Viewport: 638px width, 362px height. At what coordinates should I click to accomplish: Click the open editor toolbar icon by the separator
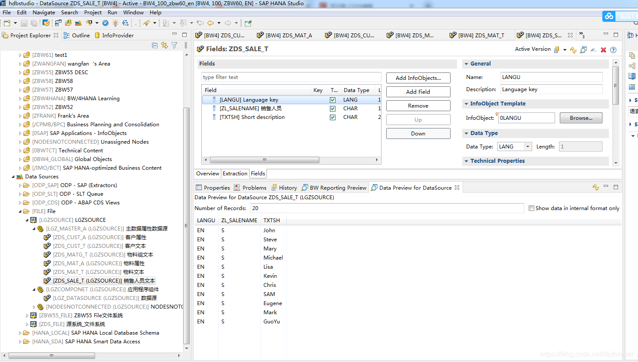click(x=248, y=23)
